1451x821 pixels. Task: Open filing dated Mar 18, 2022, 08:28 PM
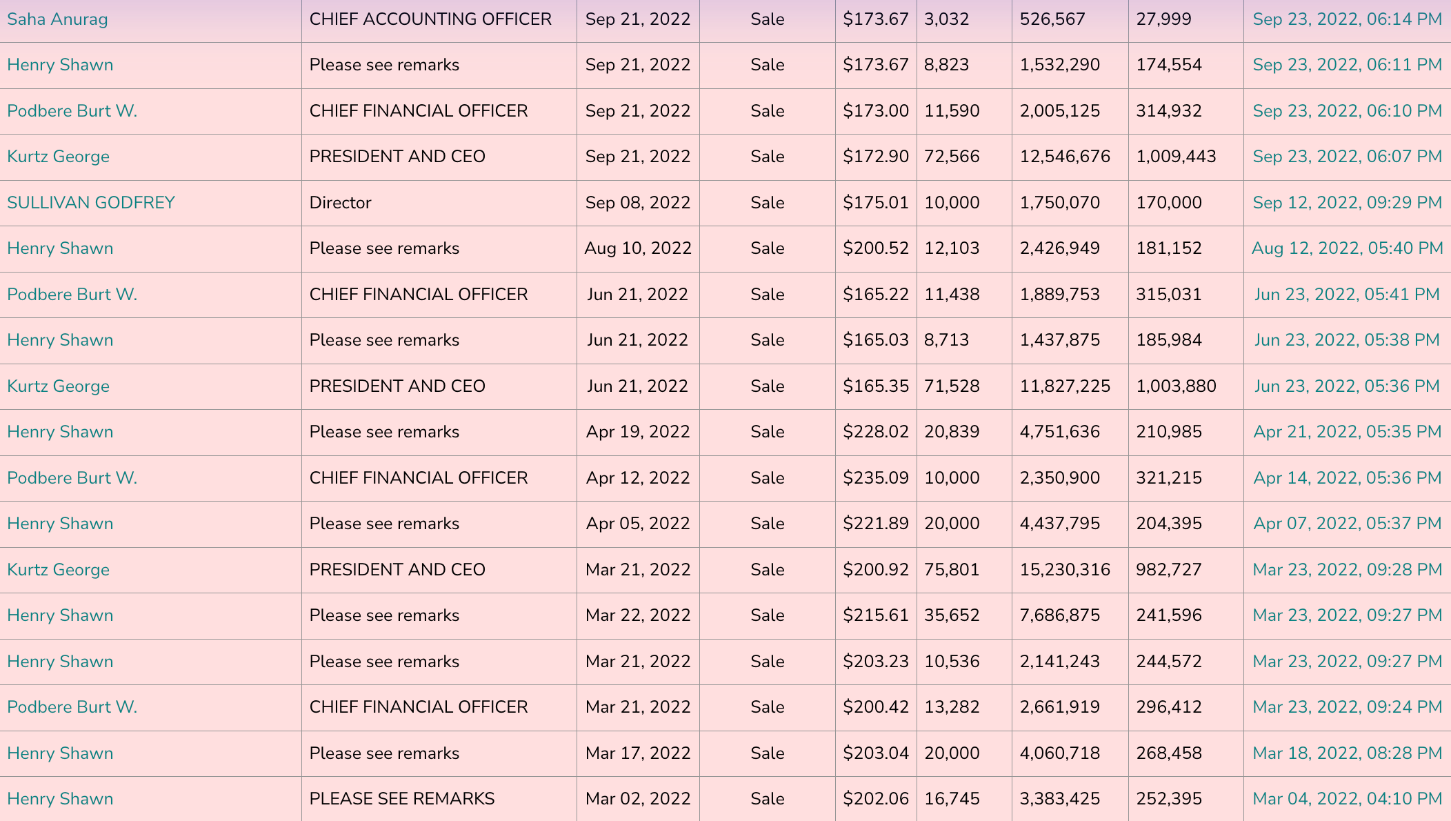coord(1347,753)
